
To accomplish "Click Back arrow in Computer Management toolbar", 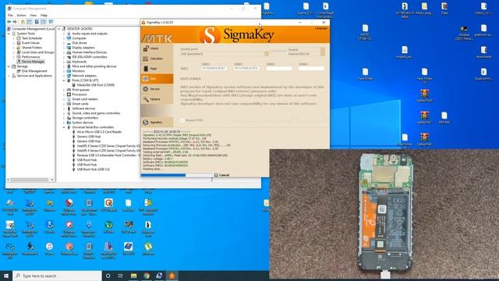I will (9, 22).
